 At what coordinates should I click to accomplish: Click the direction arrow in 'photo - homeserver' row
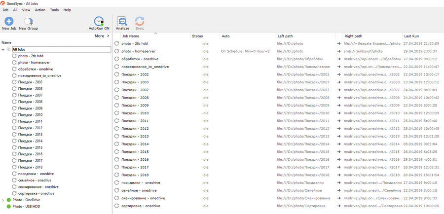pyautogui.click(x=339, y=51)
